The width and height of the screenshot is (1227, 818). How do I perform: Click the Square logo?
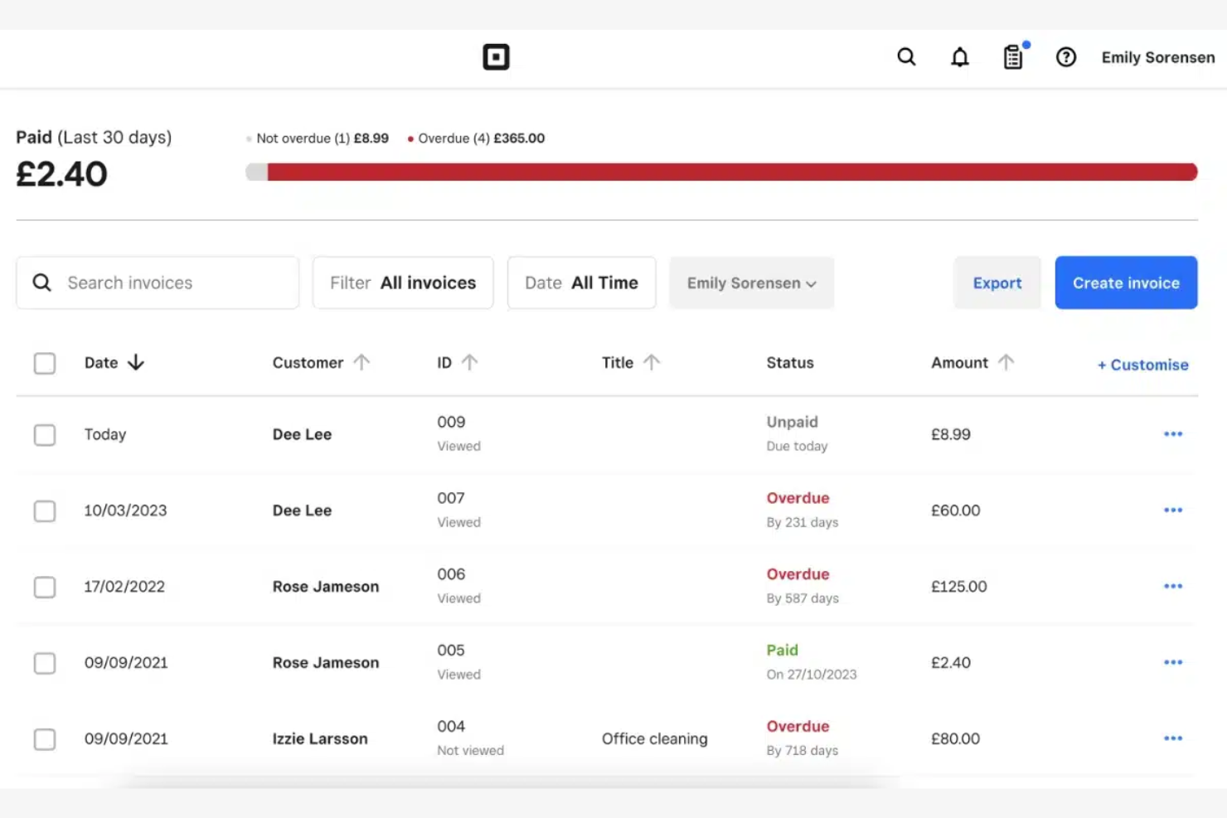tap(496, 56)
